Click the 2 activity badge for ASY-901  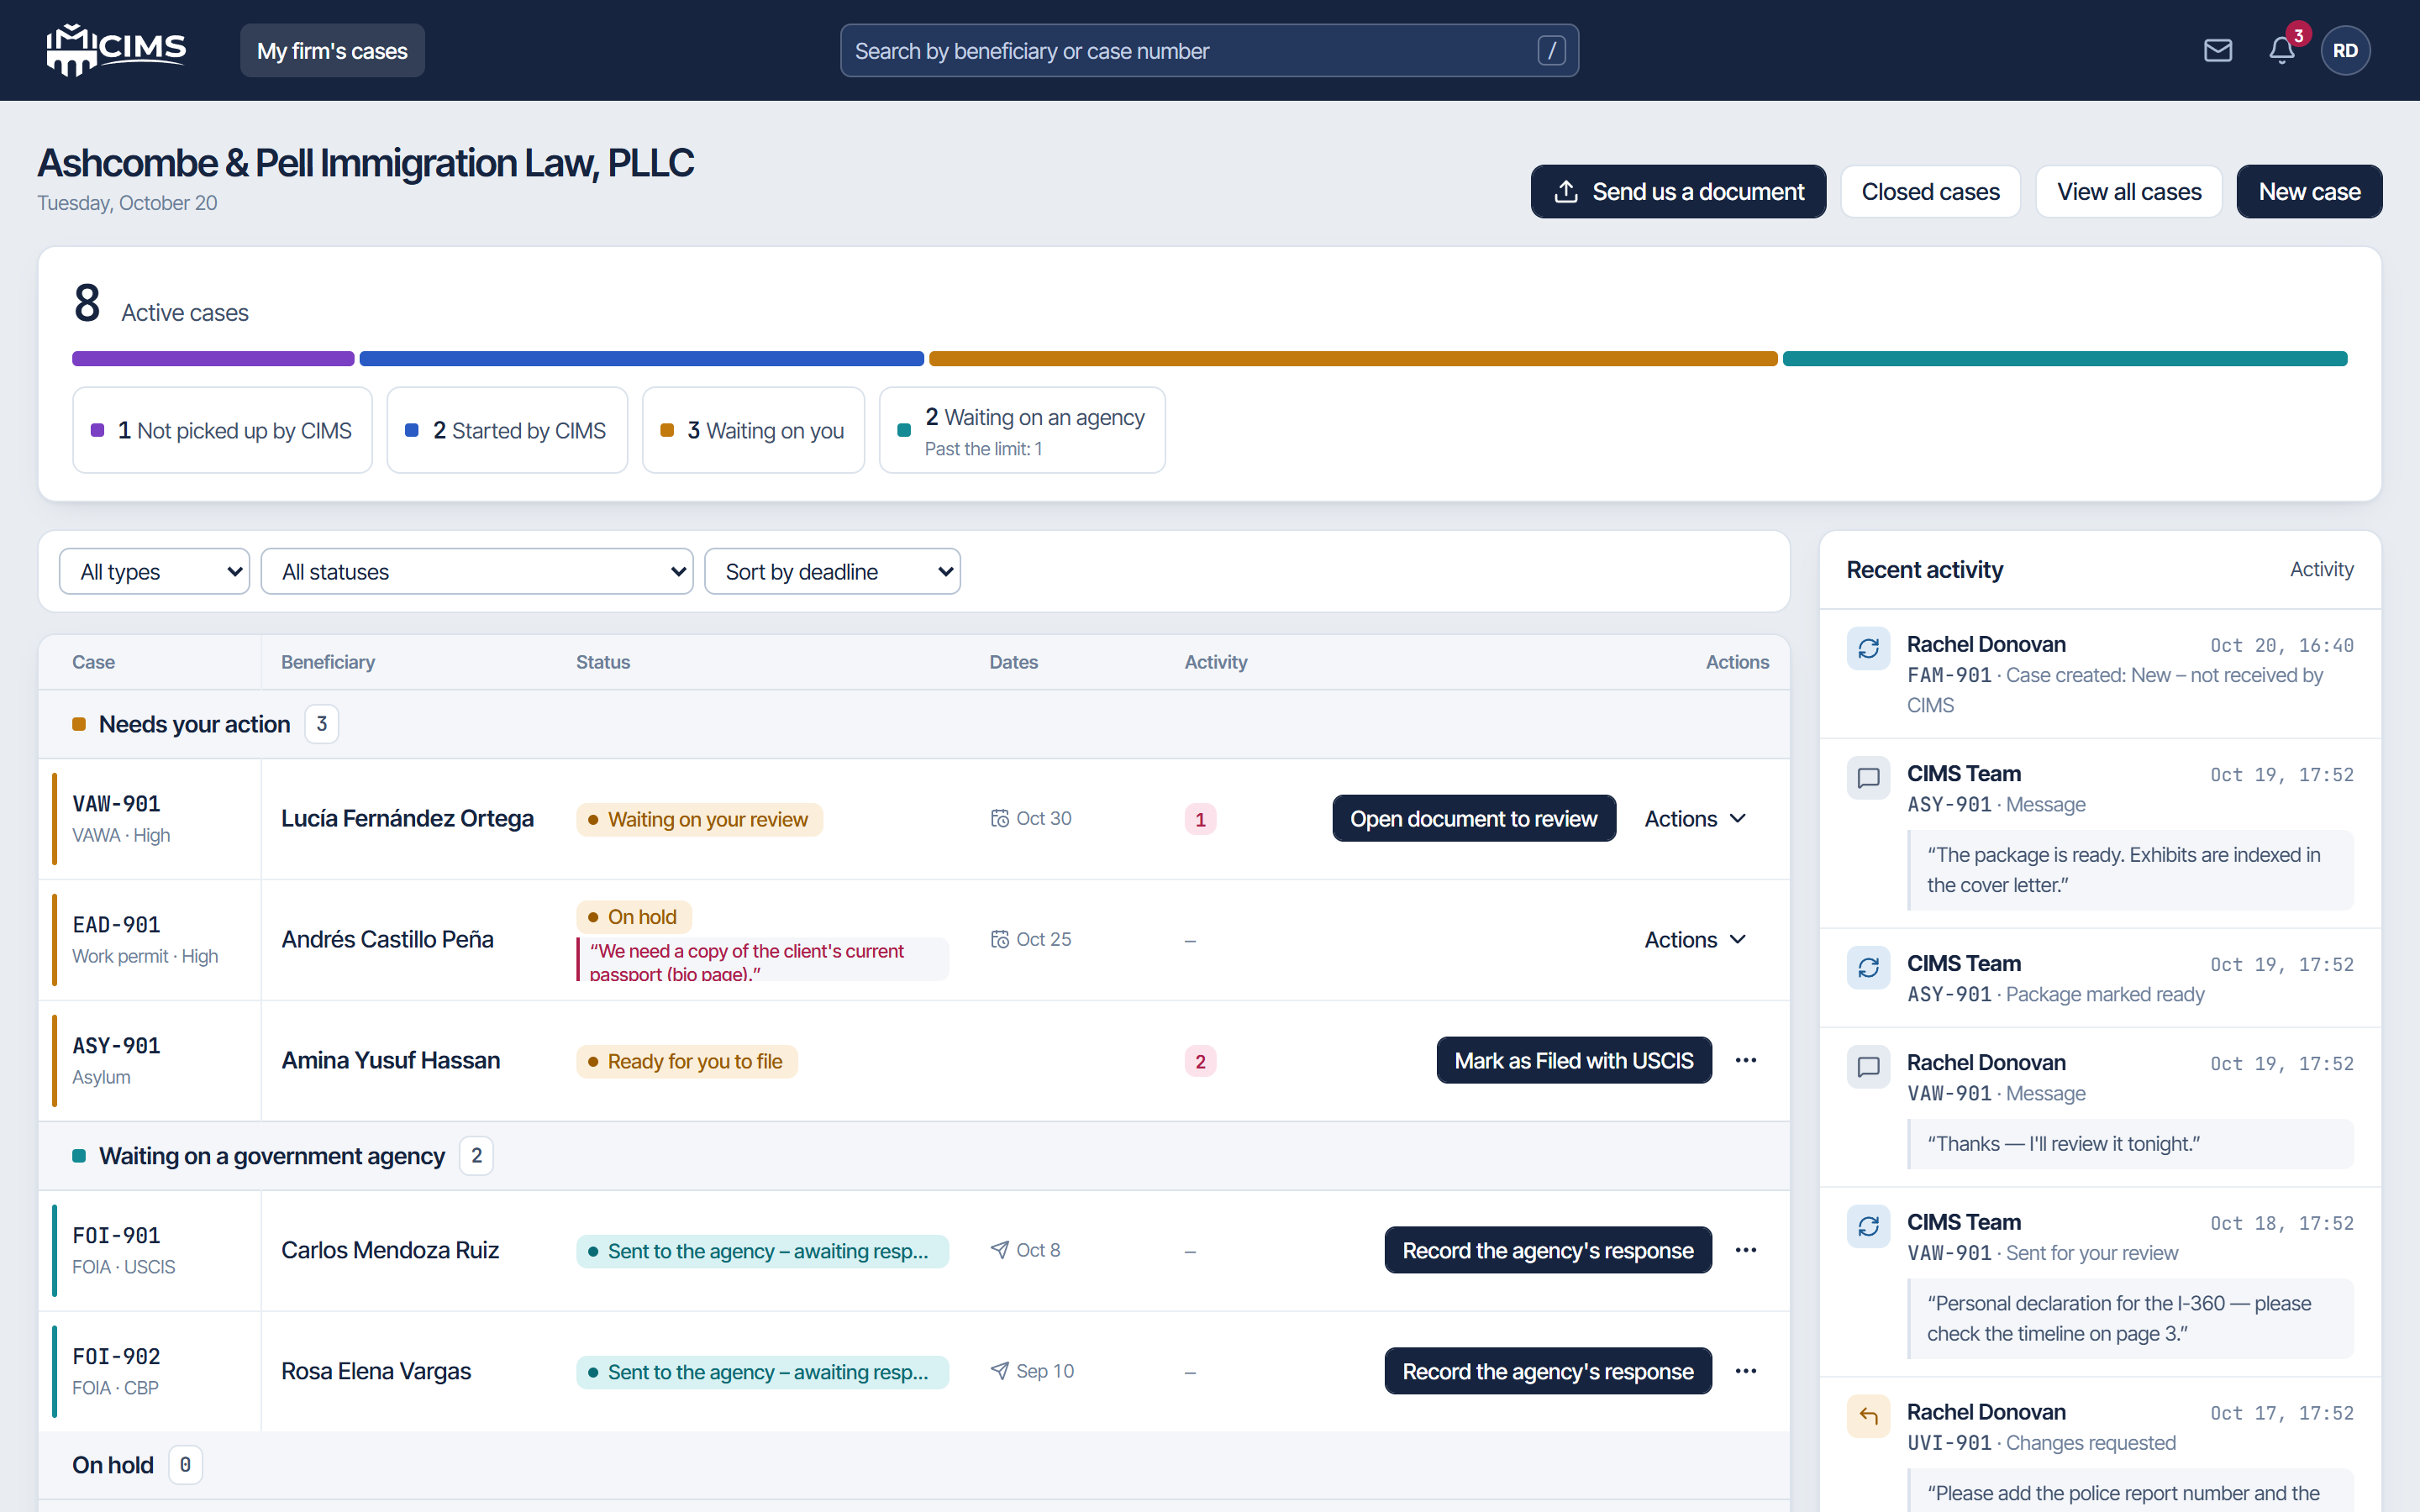(1200, 1061)
